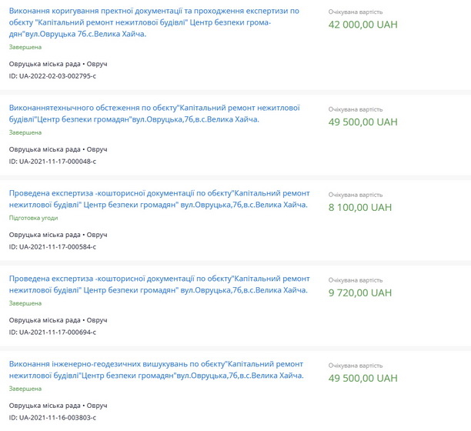Click Овруцька міська рада under first tender

click(x=45, y=63)
